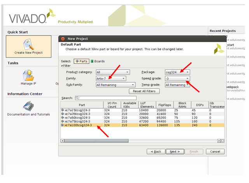
Task: Open Documentation and Tutorials icon
Action: [28, 105]
